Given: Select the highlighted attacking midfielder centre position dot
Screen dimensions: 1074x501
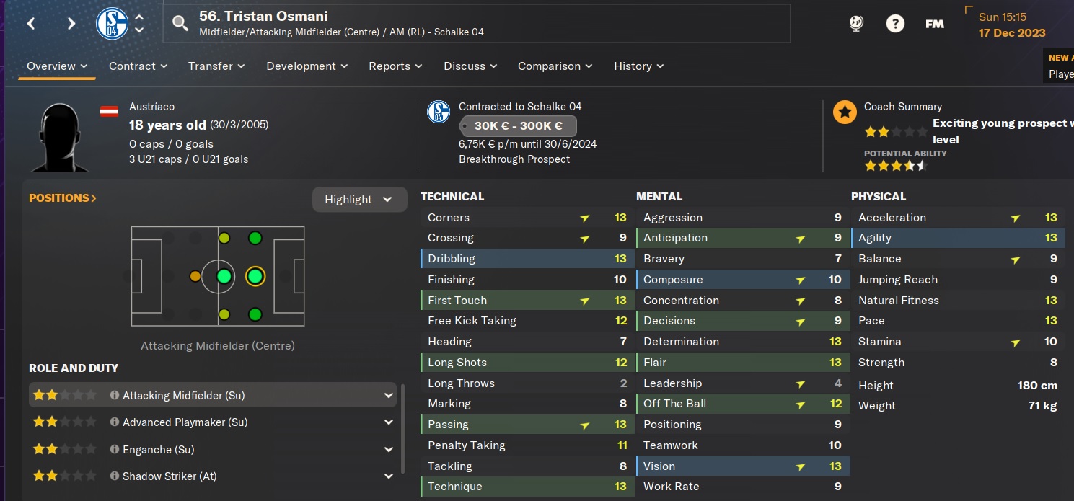Looking at the screenshot, I should (255, 276).
